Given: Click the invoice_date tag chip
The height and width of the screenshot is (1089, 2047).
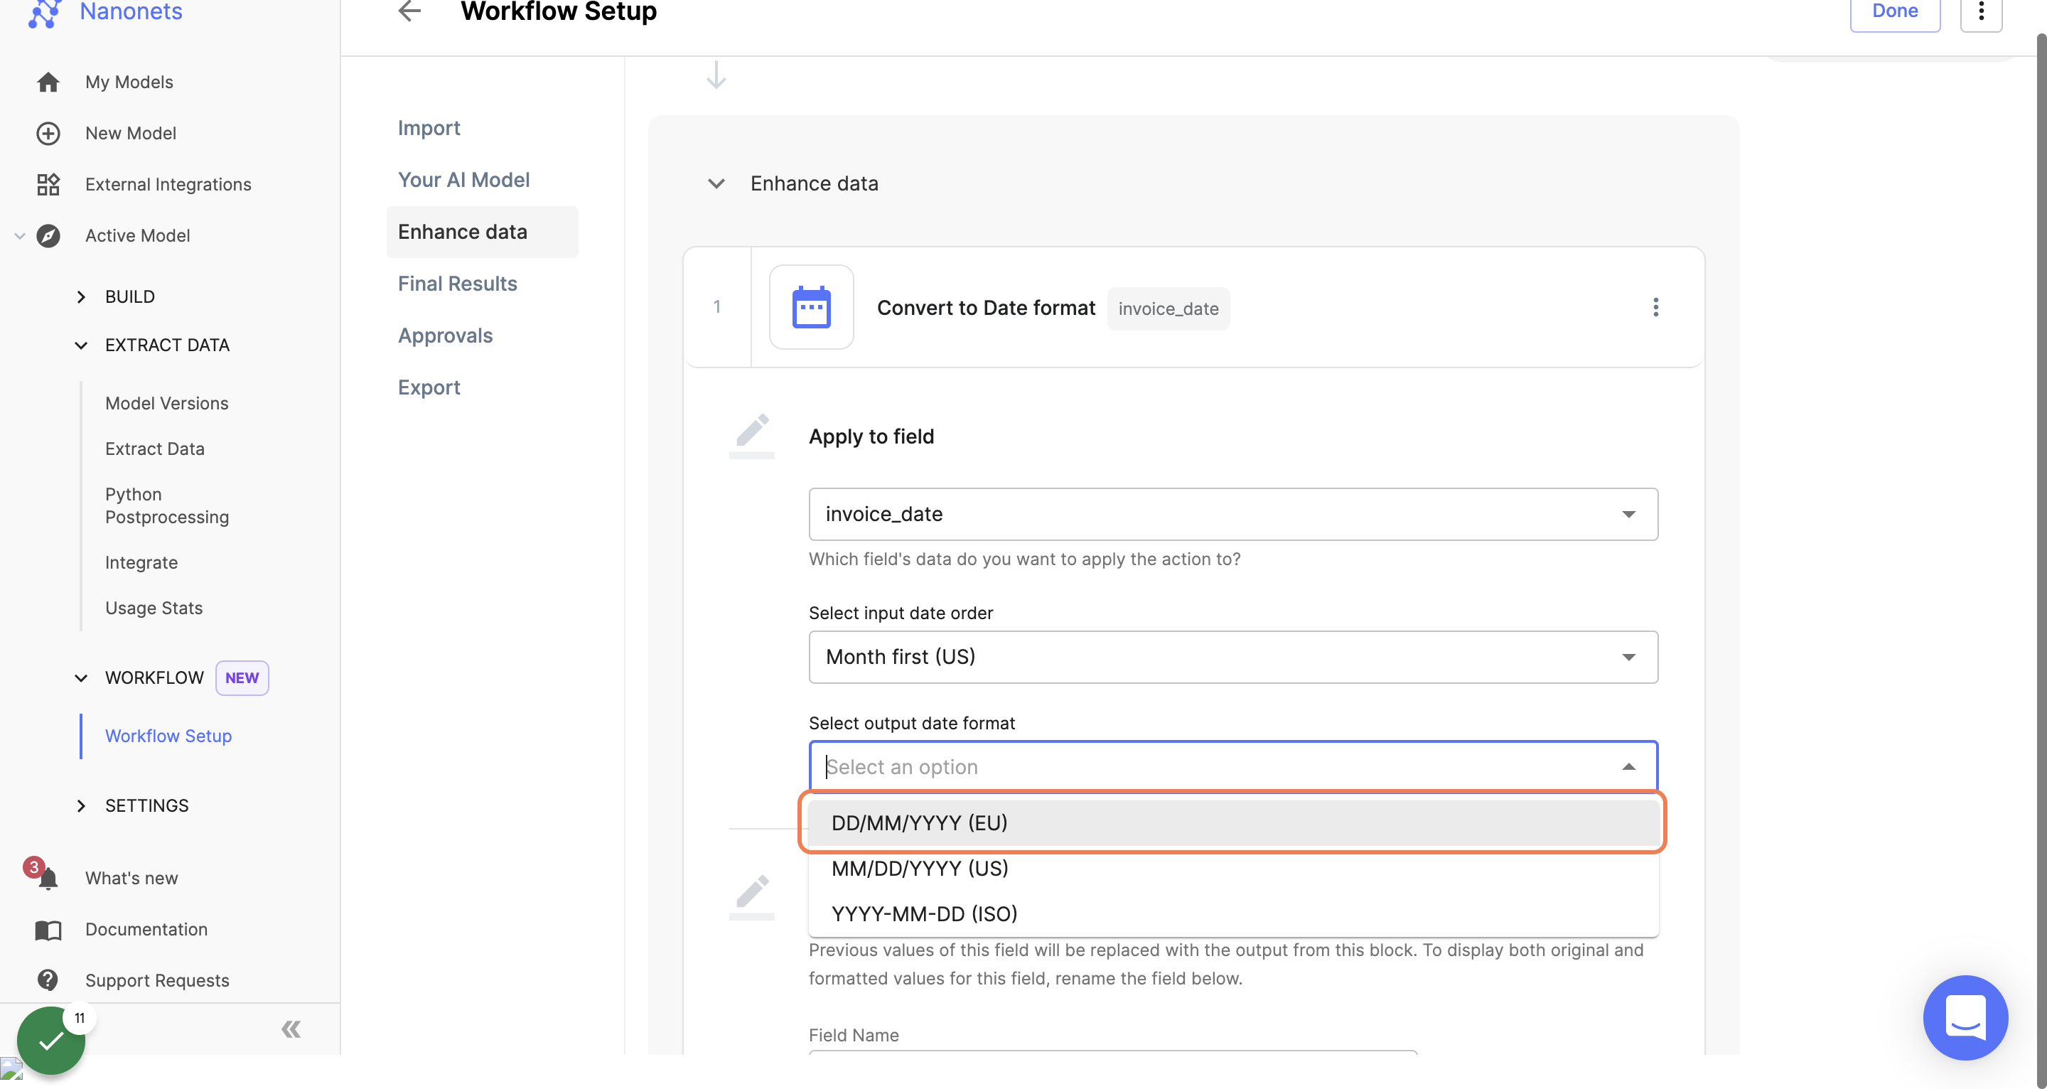Looking at the screenshot, I should (1168, 309).
